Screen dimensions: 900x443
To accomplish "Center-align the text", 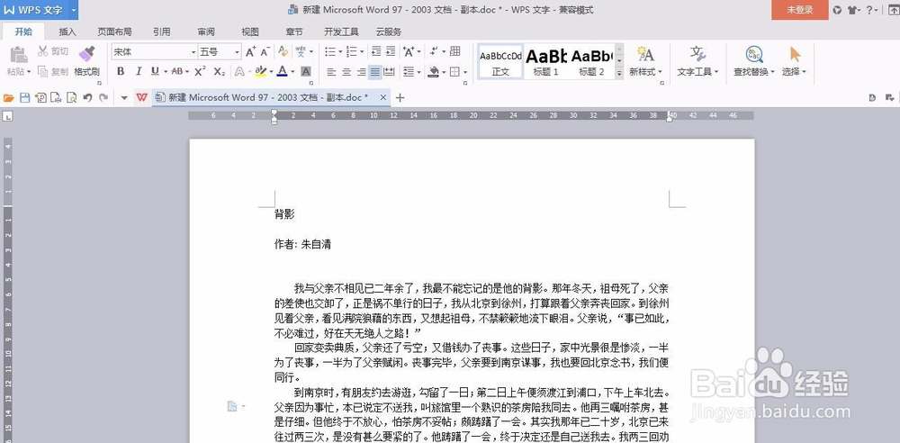I will point(346,72).
